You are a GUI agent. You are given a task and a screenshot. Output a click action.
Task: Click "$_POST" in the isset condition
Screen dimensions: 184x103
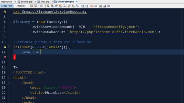(38, 47)
